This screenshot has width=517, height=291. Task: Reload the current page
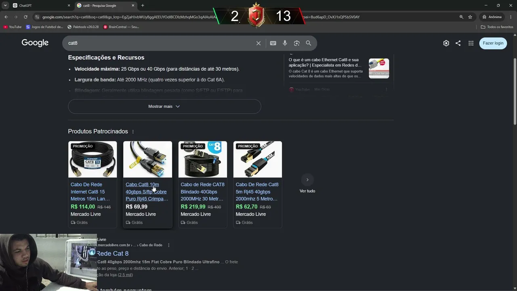pos(25,17)
